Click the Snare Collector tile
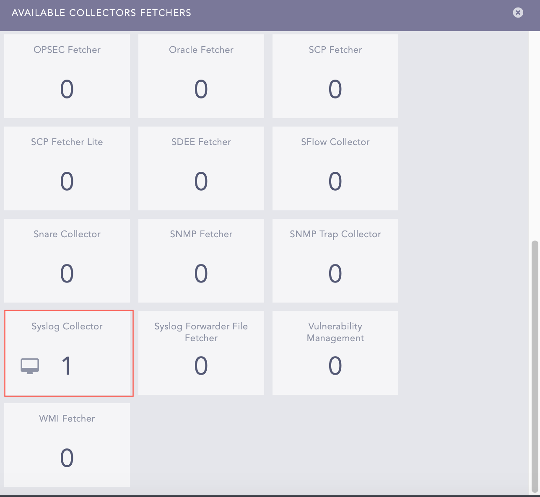Viewport: 540px width, 497px height. [x=67, y=261]
